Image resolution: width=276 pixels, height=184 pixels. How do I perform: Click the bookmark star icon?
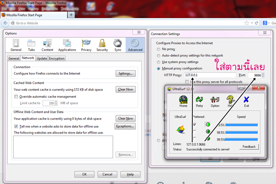(x=246, y=23)
